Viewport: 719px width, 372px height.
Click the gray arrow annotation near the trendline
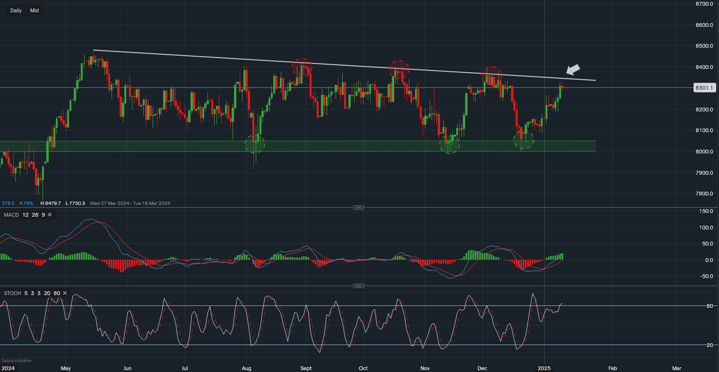point(573,70)
